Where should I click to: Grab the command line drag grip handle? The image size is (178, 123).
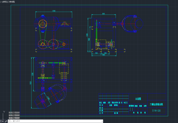[1, 121]
